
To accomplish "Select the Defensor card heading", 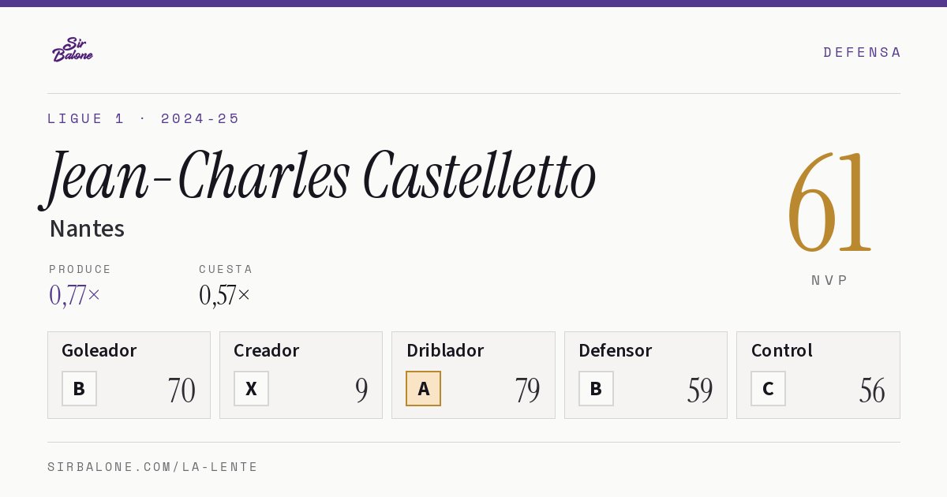I will click(615, 350).
